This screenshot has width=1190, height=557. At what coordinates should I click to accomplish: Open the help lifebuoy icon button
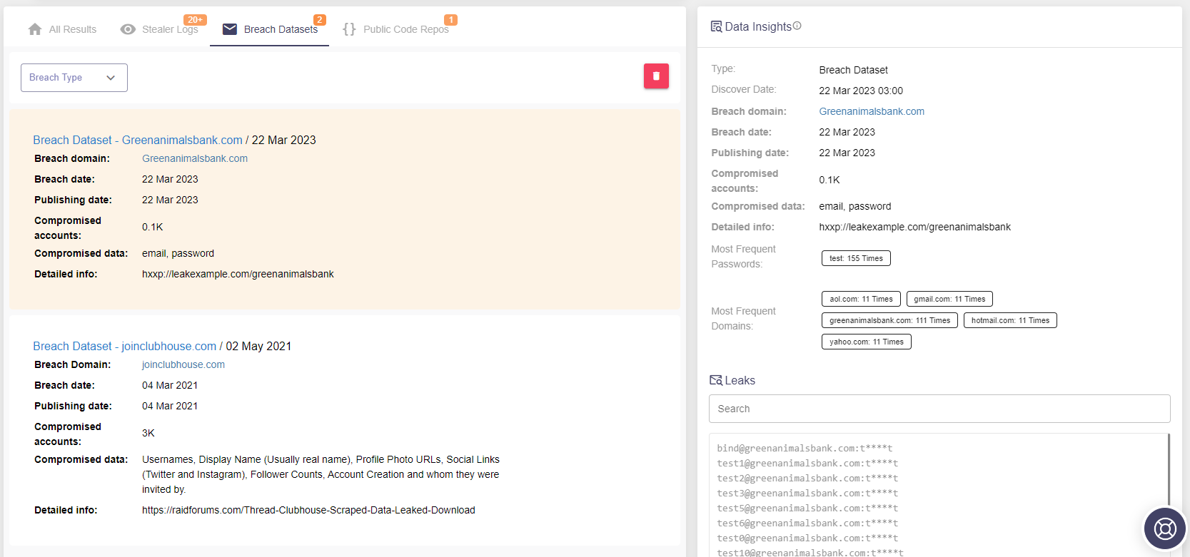coord(1165,528)
